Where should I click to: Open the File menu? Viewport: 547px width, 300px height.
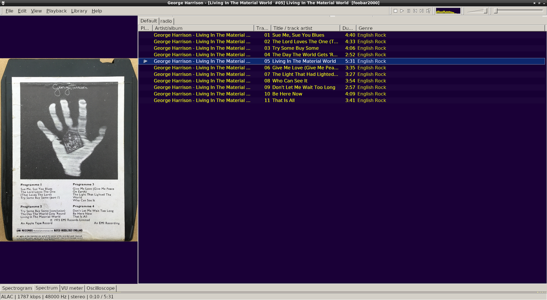pyautogui.click(x=9, y=11)
